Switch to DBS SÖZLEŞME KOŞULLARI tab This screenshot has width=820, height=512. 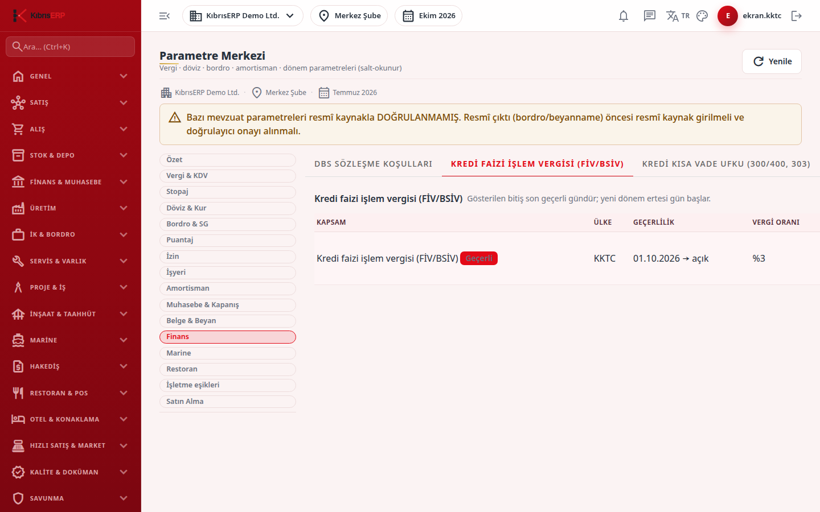(374, 164)
